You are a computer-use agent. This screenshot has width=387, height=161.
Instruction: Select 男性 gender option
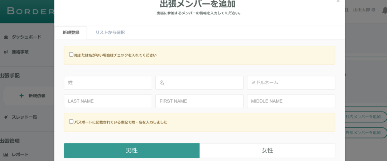click(x=132, y=151)
